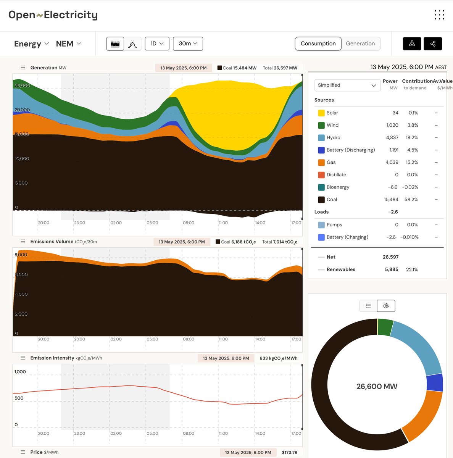Open the NEM region dropdown

pos(69,44)
